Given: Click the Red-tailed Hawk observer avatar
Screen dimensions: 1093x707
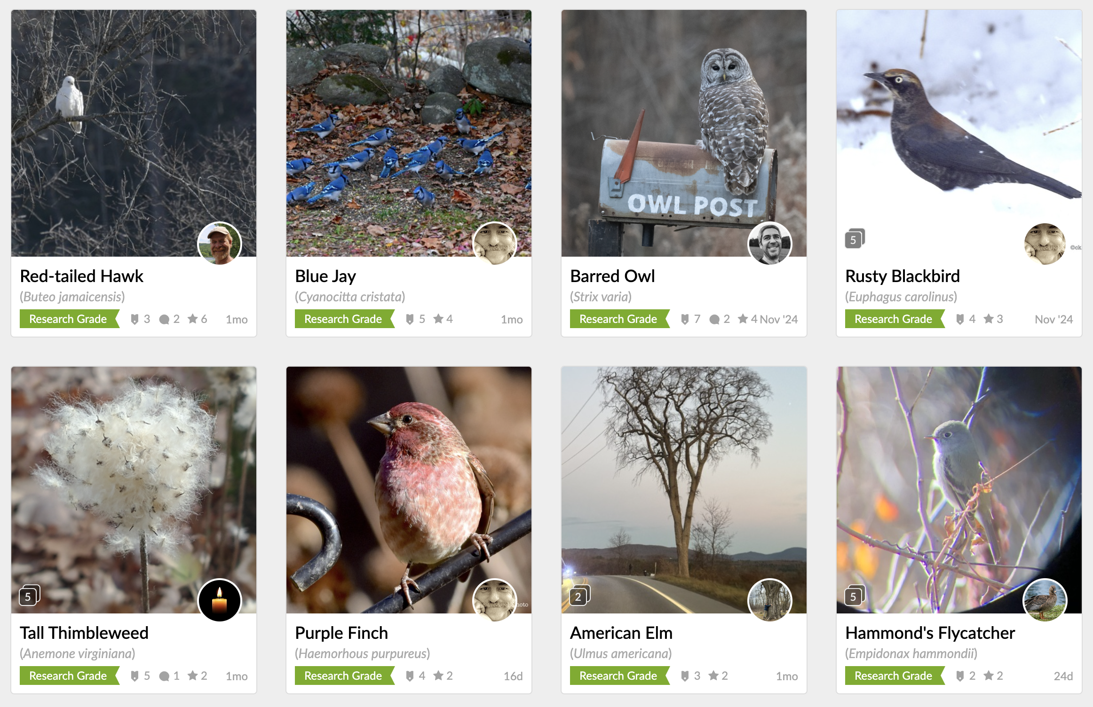Looking at the screenshot, I should point(219,244).
